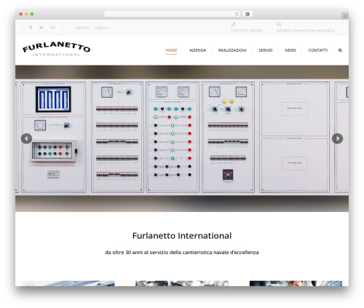This screenshot has width=364, height=308.
Task: Open the REALIZZAZIONI menu item
Action: coord(232,50)
